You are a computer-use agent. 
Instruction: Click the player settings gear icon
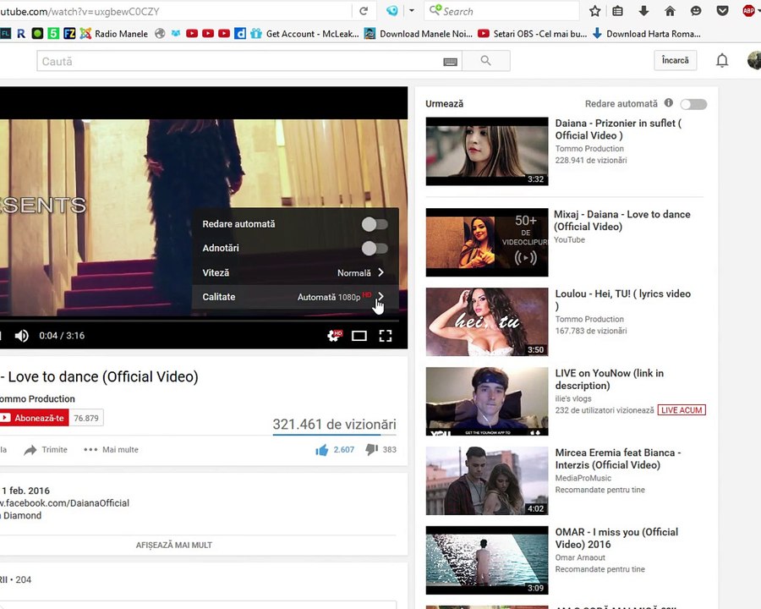point(334,336)
